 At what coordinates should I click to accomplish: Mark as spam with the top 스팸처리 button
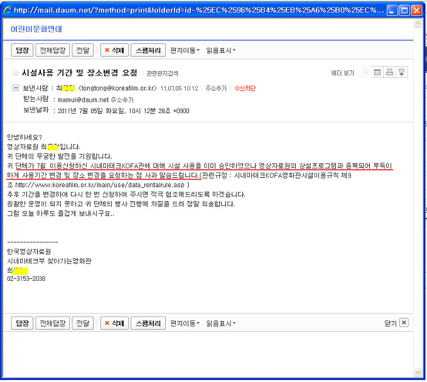(x=148, y=50)
